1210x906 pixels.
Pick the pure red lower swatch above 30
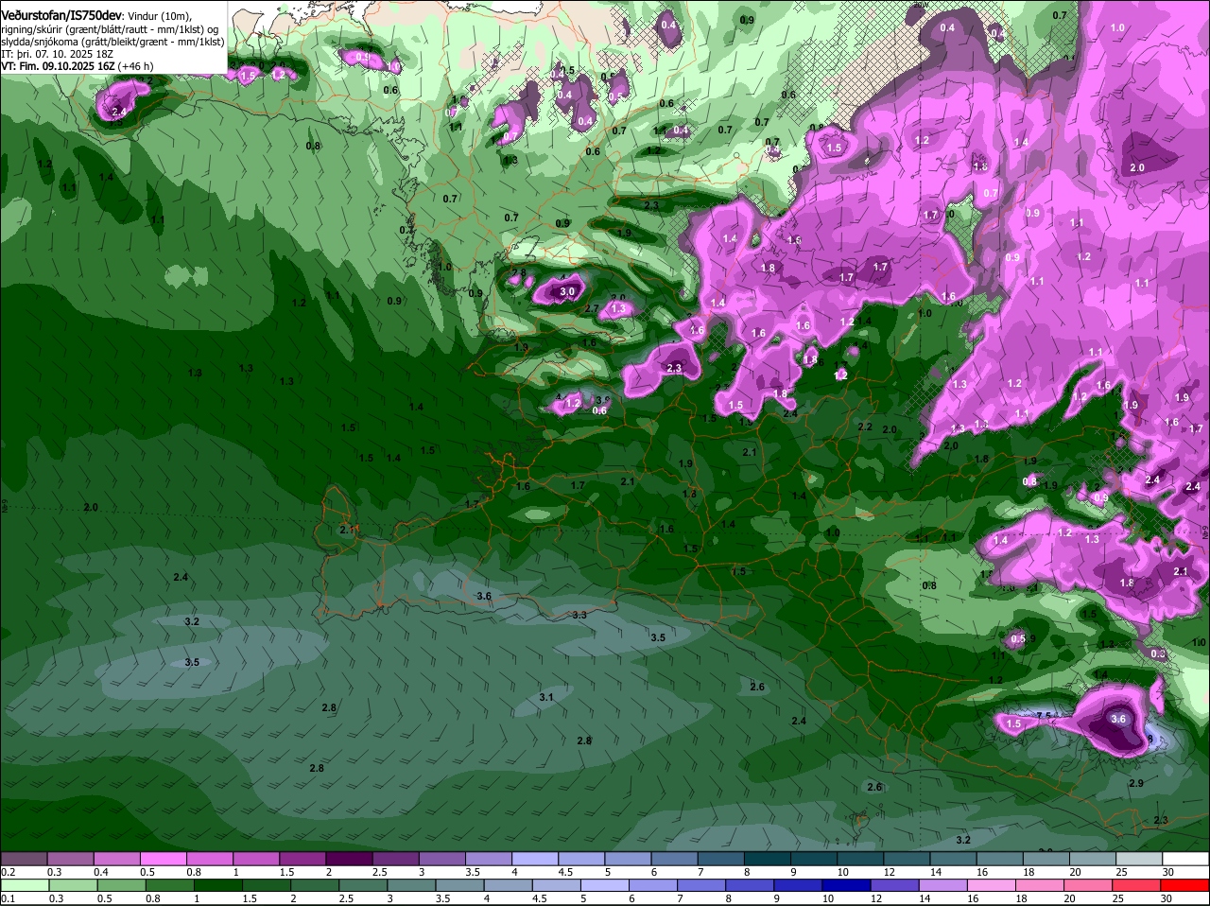coord(1184,884)
